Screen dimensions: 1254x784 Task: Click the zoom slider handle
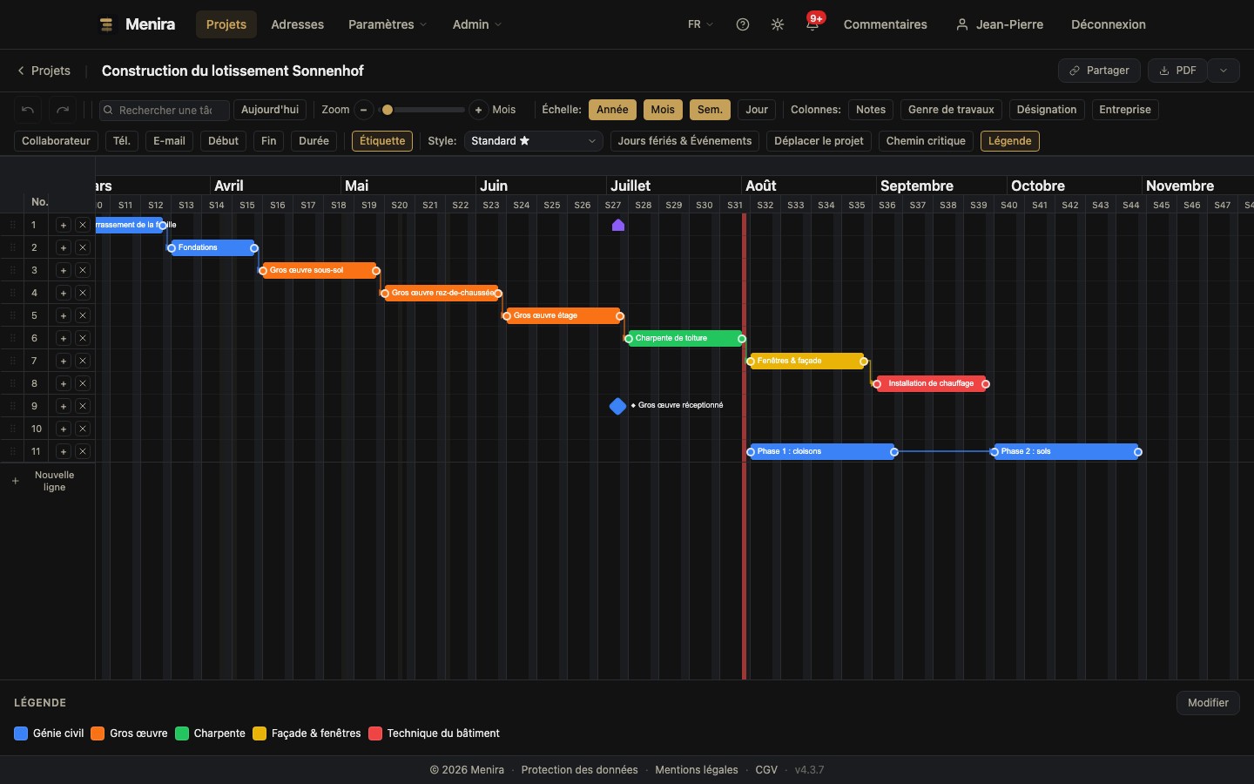pos(388,110)
